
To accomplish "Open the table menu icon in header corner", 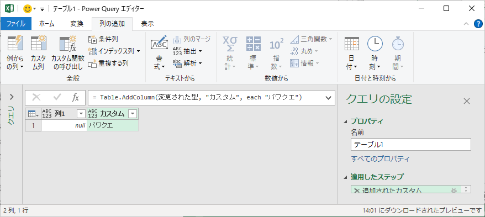I will tap(33, 114).
